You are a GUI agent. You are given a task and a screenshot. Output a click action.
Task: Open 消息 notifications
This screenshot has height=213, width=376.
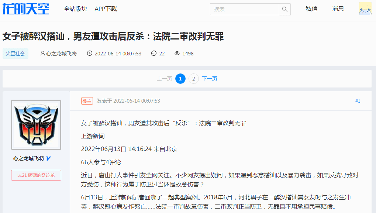338,9
